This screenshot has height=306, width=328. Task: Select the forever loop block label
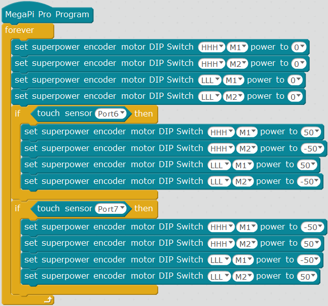tap(19, 30)
